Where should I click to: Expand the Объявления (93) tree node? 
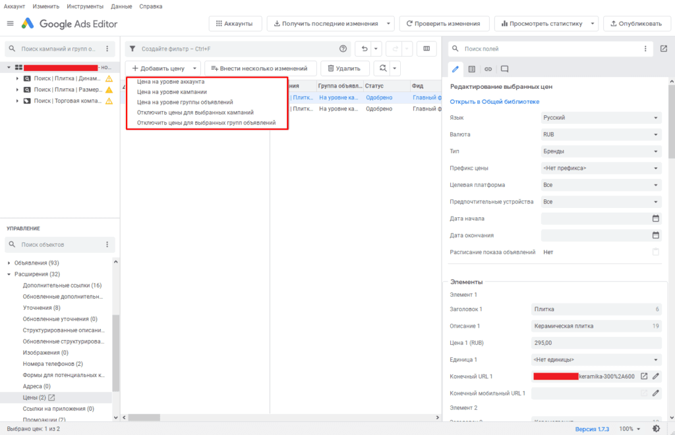(9, 263)
